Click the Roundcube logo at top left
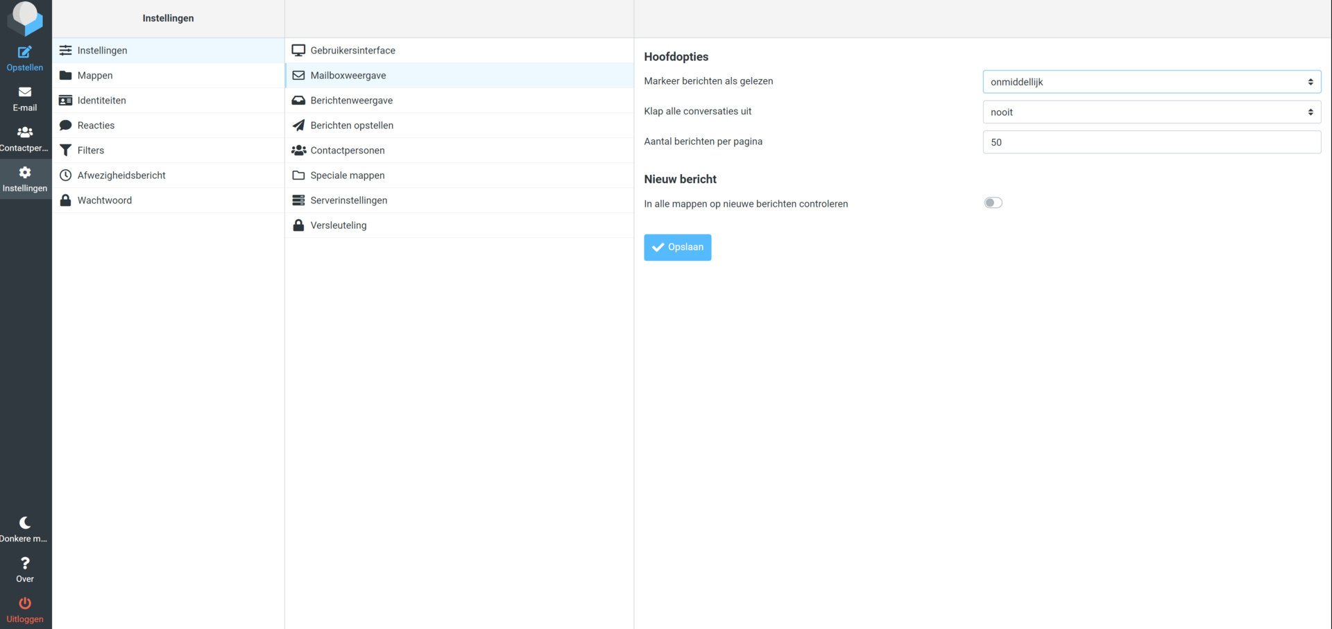This screenshot has width=1332, height=629. (25, 18)
